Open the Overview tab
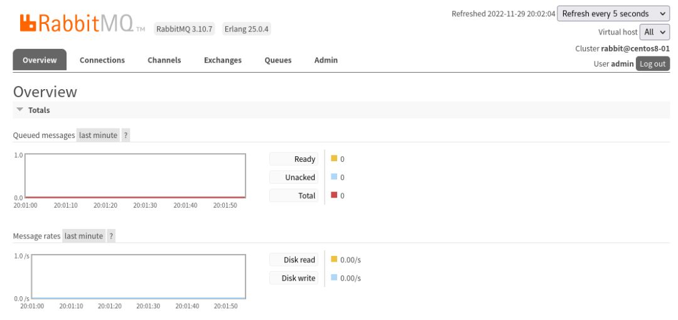Image resolution: width=678 pixels, height=320 pixels. point(40,60)
